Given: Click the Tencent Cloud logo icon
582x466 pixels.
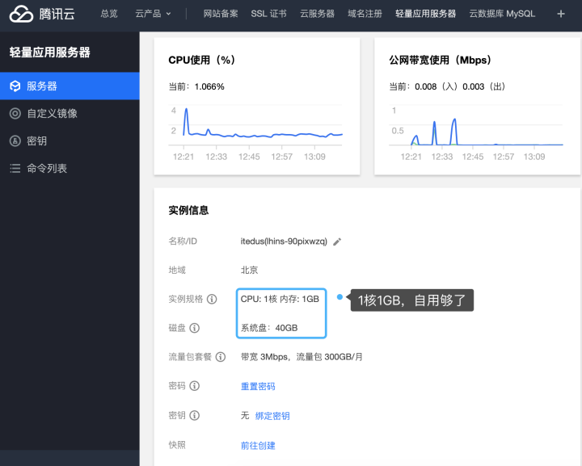Looking at the screenshot, I should (x=21, y=14).
